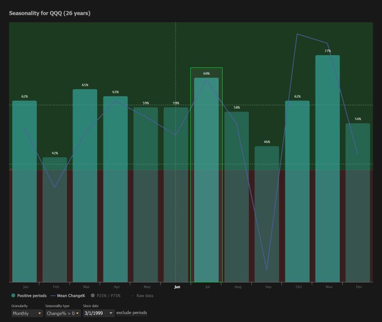
Task: Click the highlighted July bar labeled 69%
Action: point(206,180)
